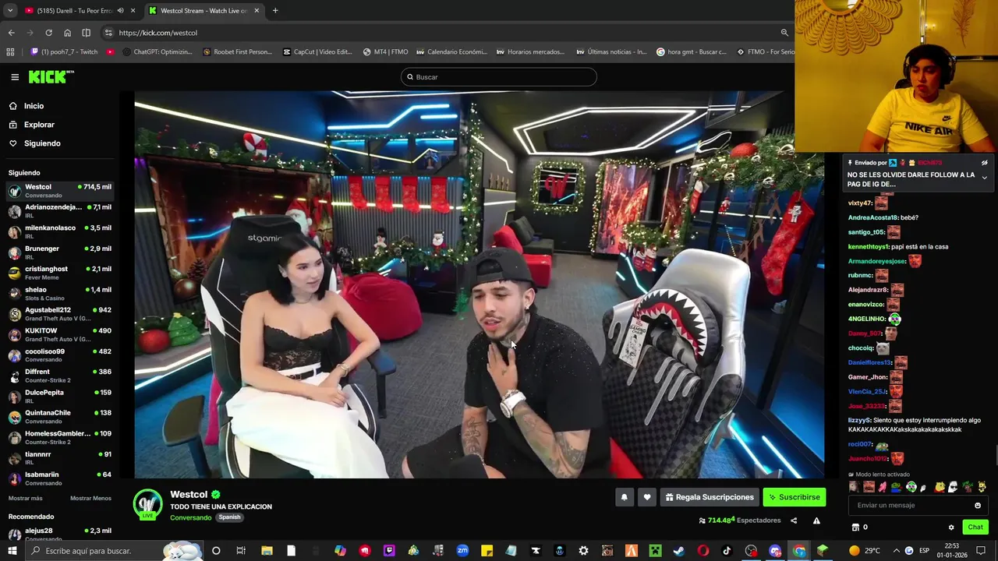This screenshot has width=998, height=561.
Task: Open the Windows notification center
Action: [981, 551]
